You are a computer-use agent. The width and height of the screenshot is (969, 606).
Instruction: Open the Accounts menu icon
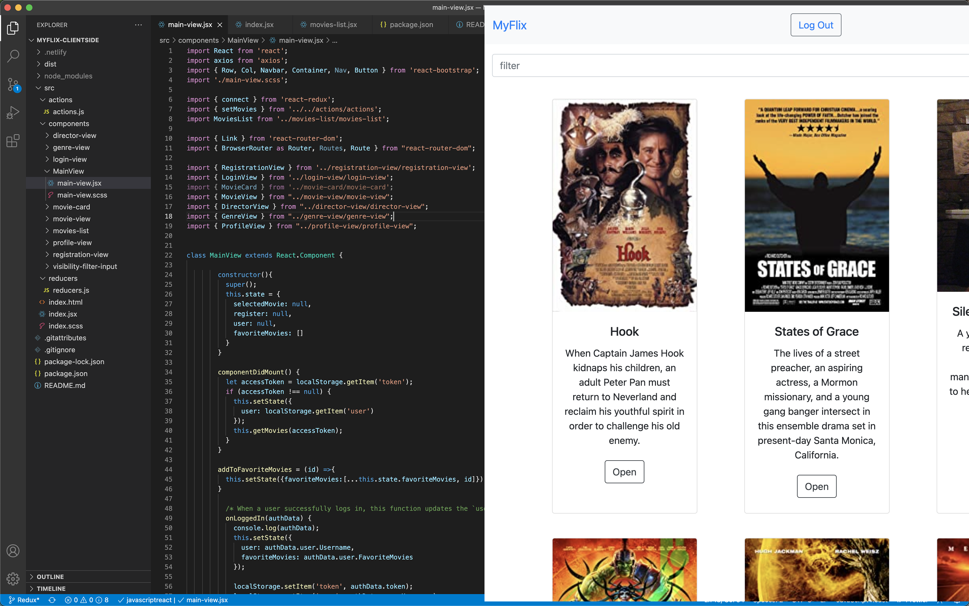[x=13, y=551]
